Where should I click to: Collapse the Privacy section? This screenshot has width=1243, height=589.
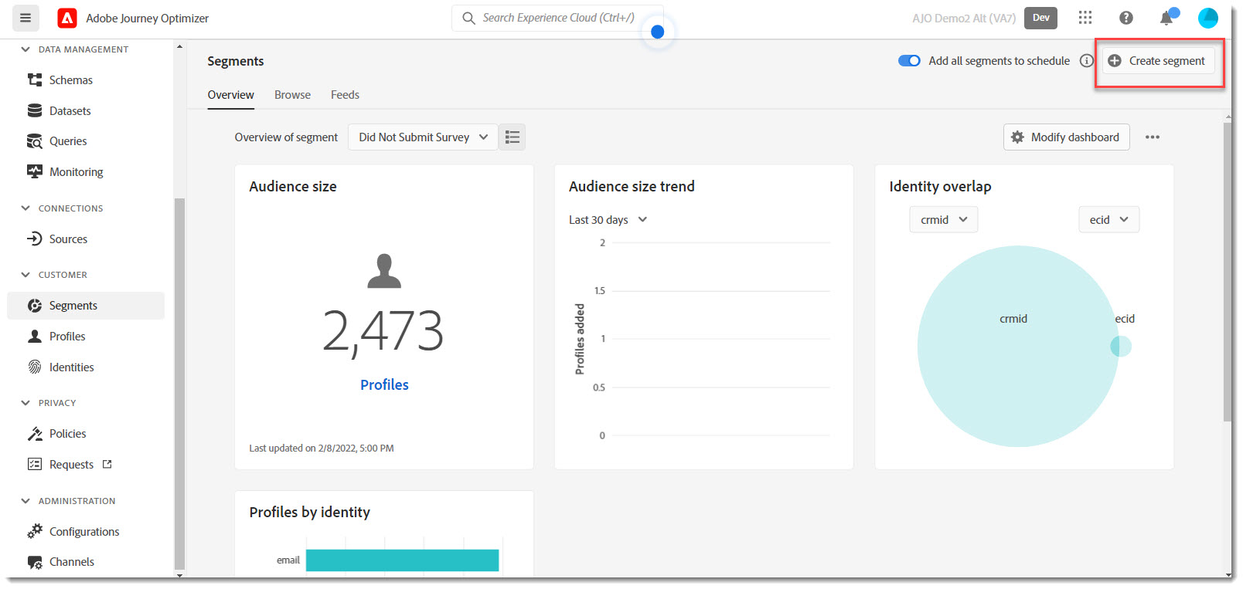tap(26, 403)
